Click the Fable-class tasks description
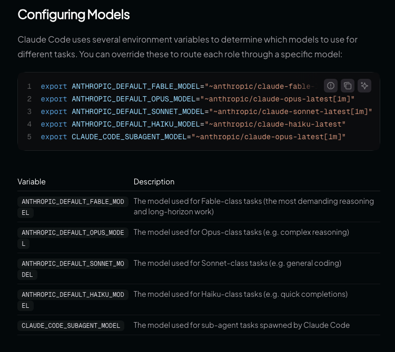This screenshot has height=352, width=395. [254, 206]
